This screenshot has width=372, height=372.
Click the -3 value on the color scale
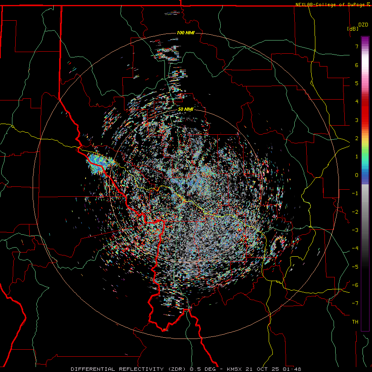[x=355, y=230]
